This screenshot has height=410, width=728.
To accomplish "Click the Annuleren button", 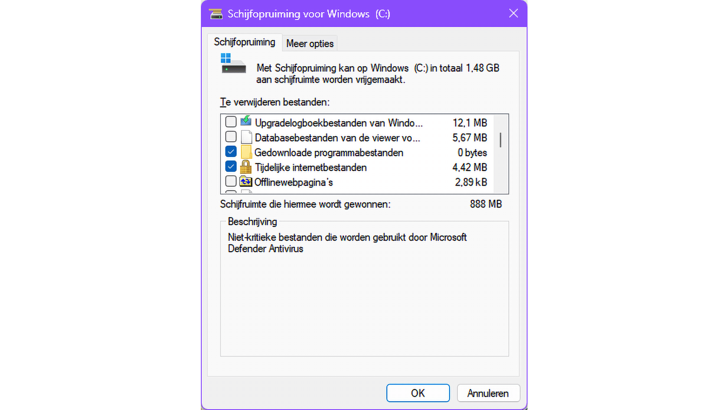I will point(488,393).
